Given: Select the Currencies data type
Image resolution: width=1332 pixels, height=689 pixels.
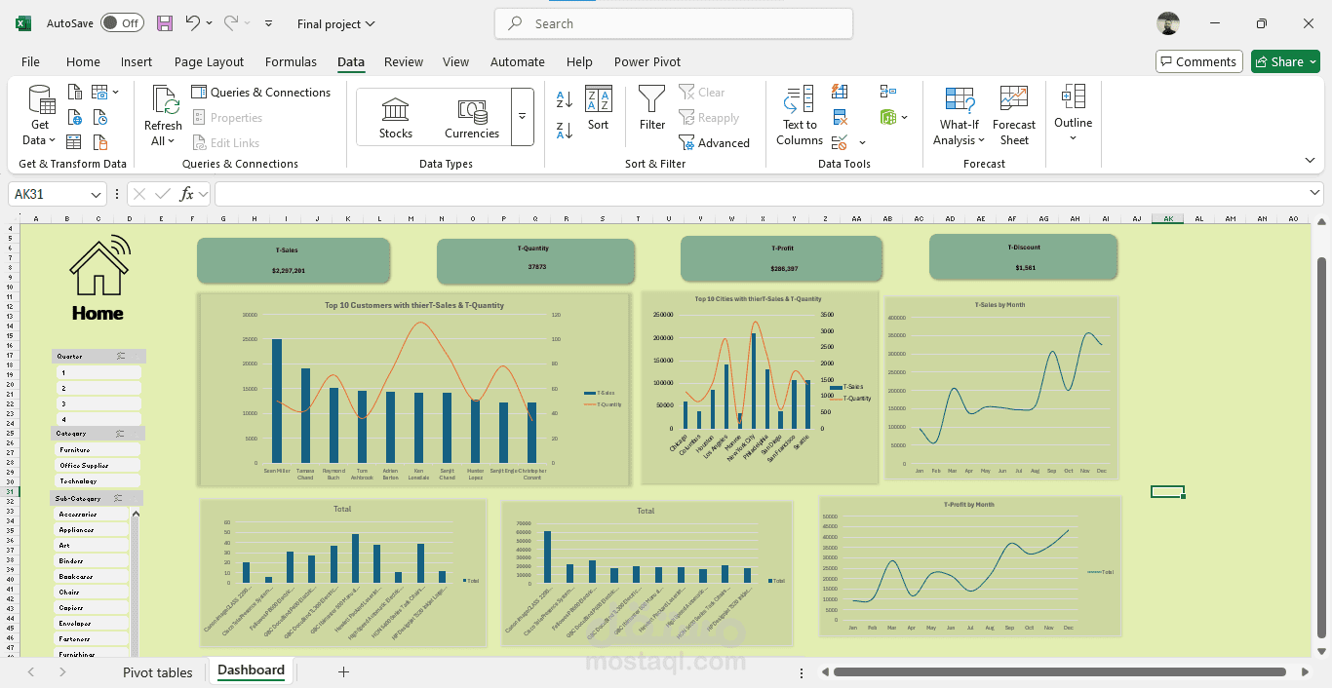Looking at the screenshot, I should click(472, 115).
